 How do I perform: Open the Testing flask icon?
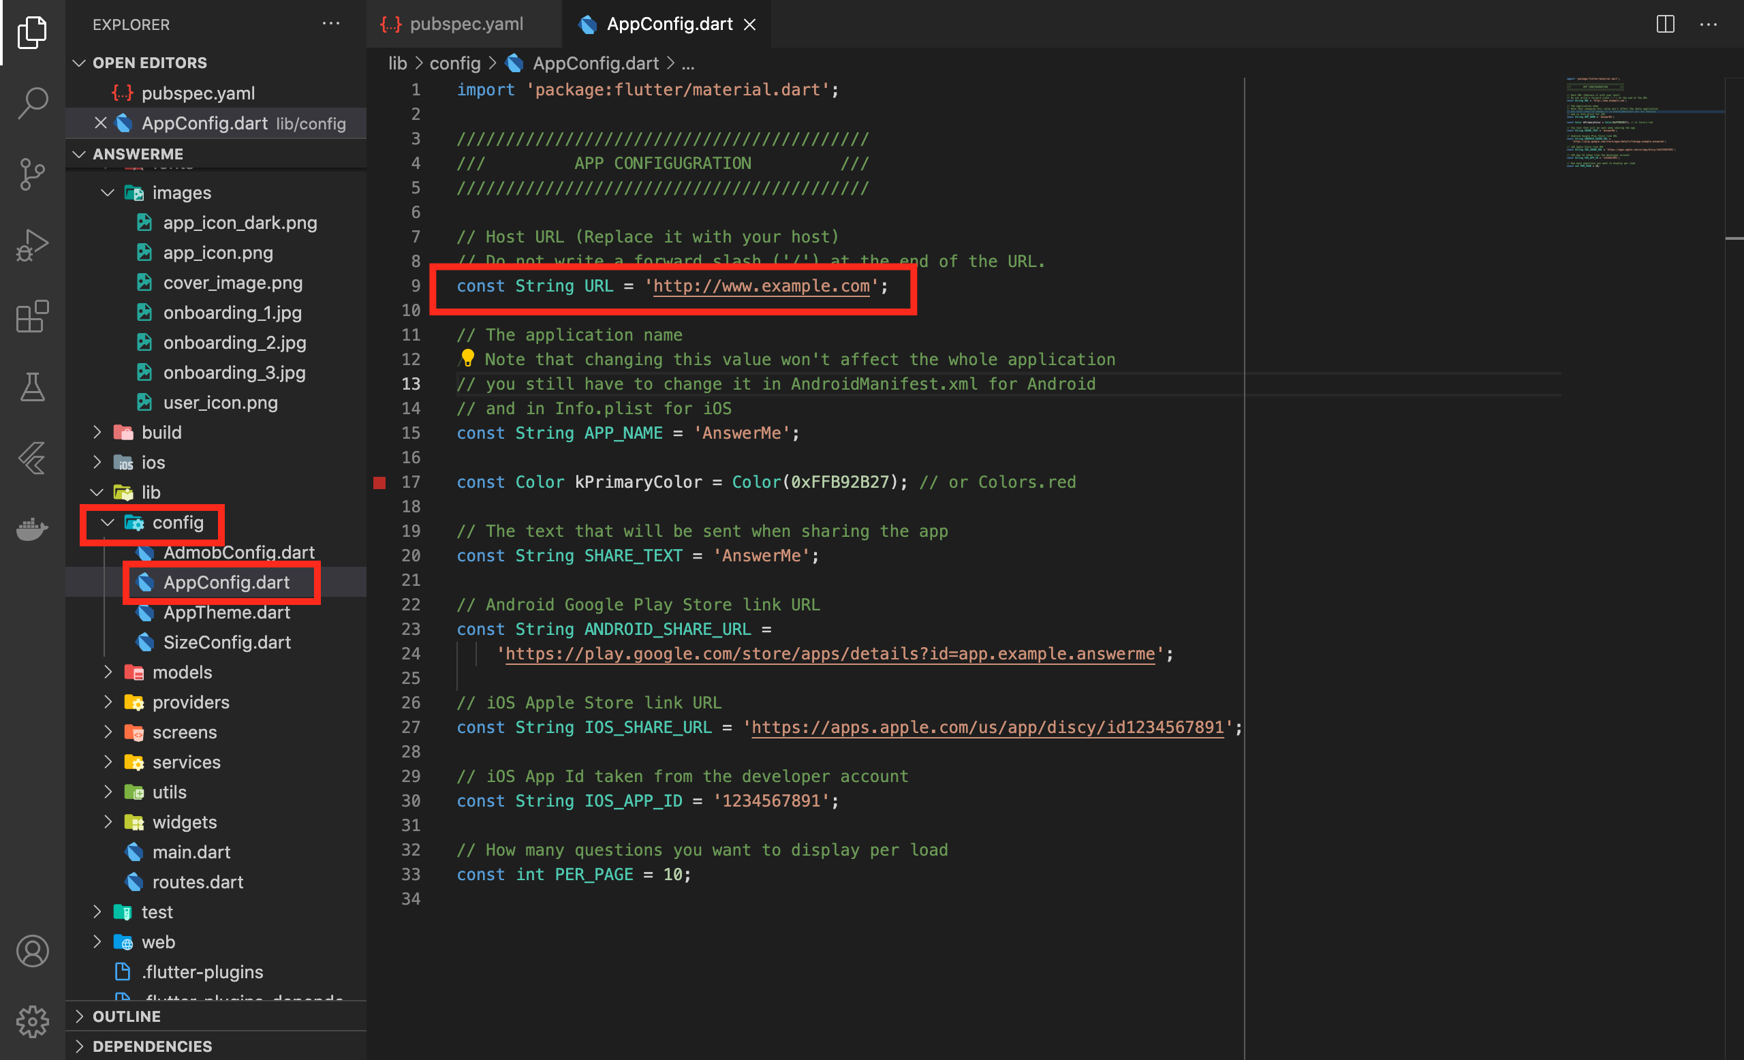click(x=32, y=386)
